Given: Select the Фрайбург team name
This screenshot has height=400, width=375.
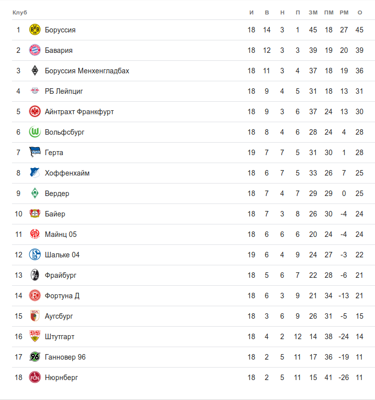Looking at the screenshot, I should coord(60,275).
